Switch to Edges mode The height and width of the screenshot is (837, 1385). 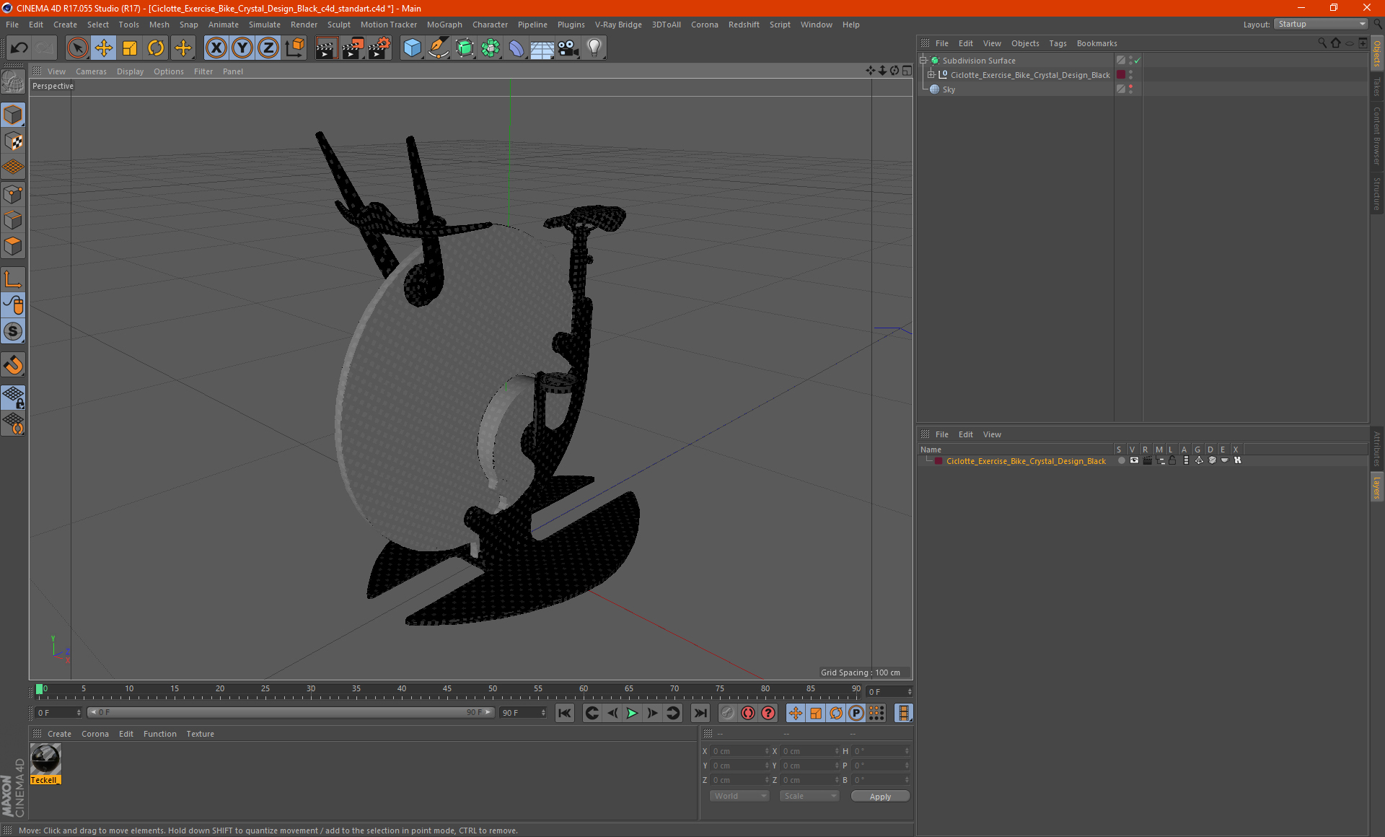[14, 220]
